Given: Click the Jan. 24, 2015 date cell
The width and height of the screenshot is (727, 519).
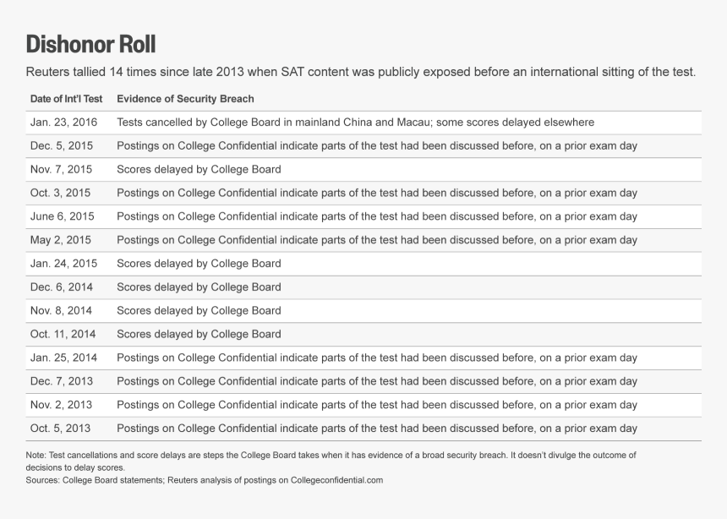Looking at the screenshot, I should 64,264.
